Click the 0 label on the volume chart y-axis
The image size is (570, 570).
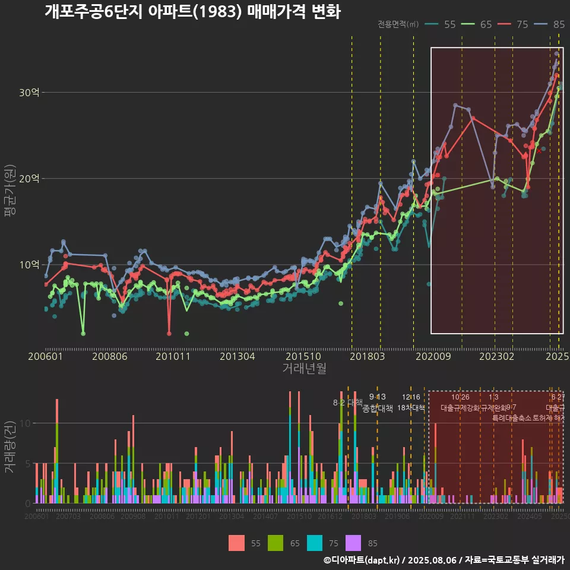pyautogui.click(x=28, y=504)
